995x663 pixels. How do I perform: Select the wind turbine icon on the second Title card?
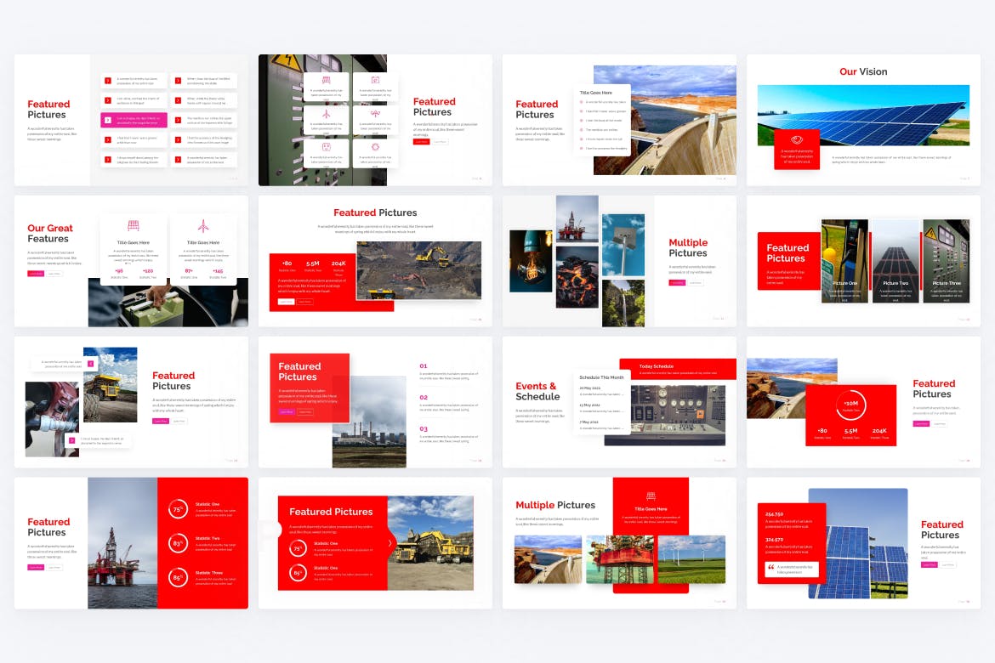pyautogui.click(x=202, y=225)
